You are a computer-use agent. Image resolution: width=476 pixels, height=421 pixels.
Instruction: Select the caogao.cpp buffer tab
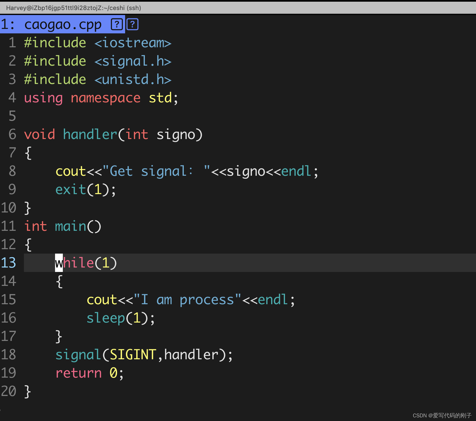[62, 24]
